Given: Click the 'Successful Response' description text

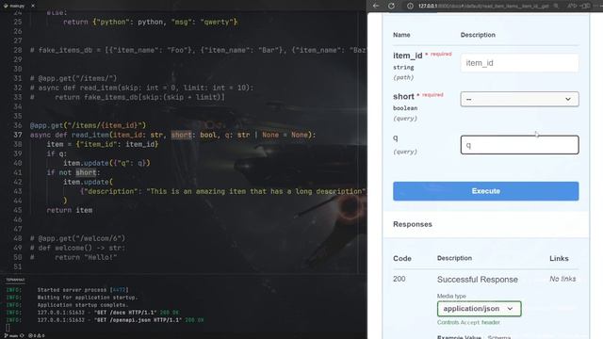Looking at the screenshot, I should tap(478, 280).
